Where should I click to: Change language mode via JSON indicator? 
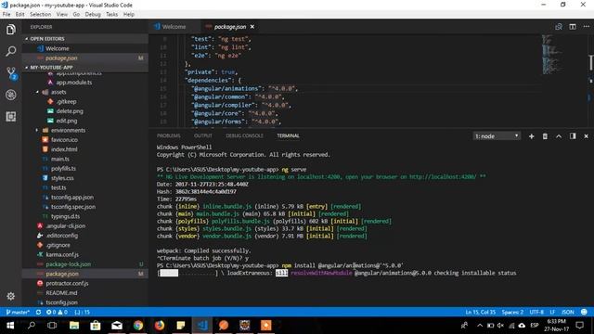coord(567,312)
